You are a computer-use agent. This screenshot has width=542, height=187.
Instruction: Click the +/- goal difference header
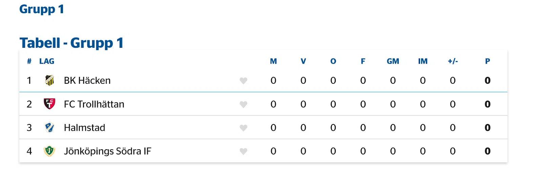click(x=453, y=61)
